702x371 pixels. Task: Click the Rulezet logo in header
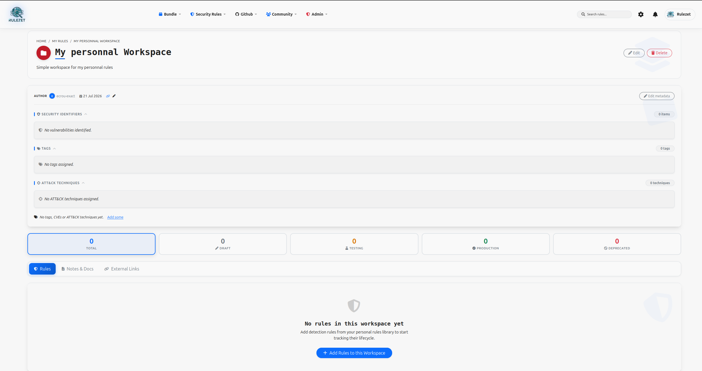click(17, 15)
